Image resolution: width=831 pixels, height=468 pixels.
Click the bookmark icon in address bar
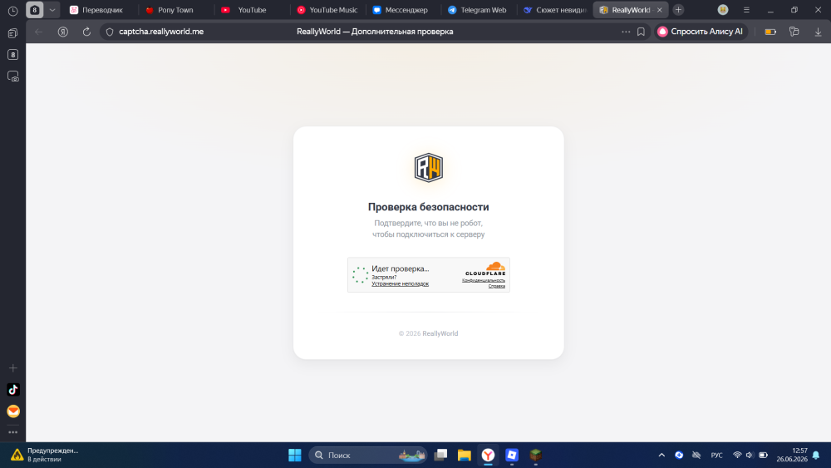click(641, 32)
